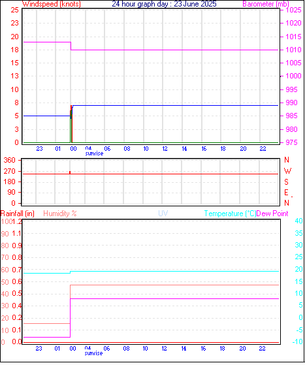Click the 40 on the temperature axis
Viewport: 305px width, 365px height.
pos(298,221)
